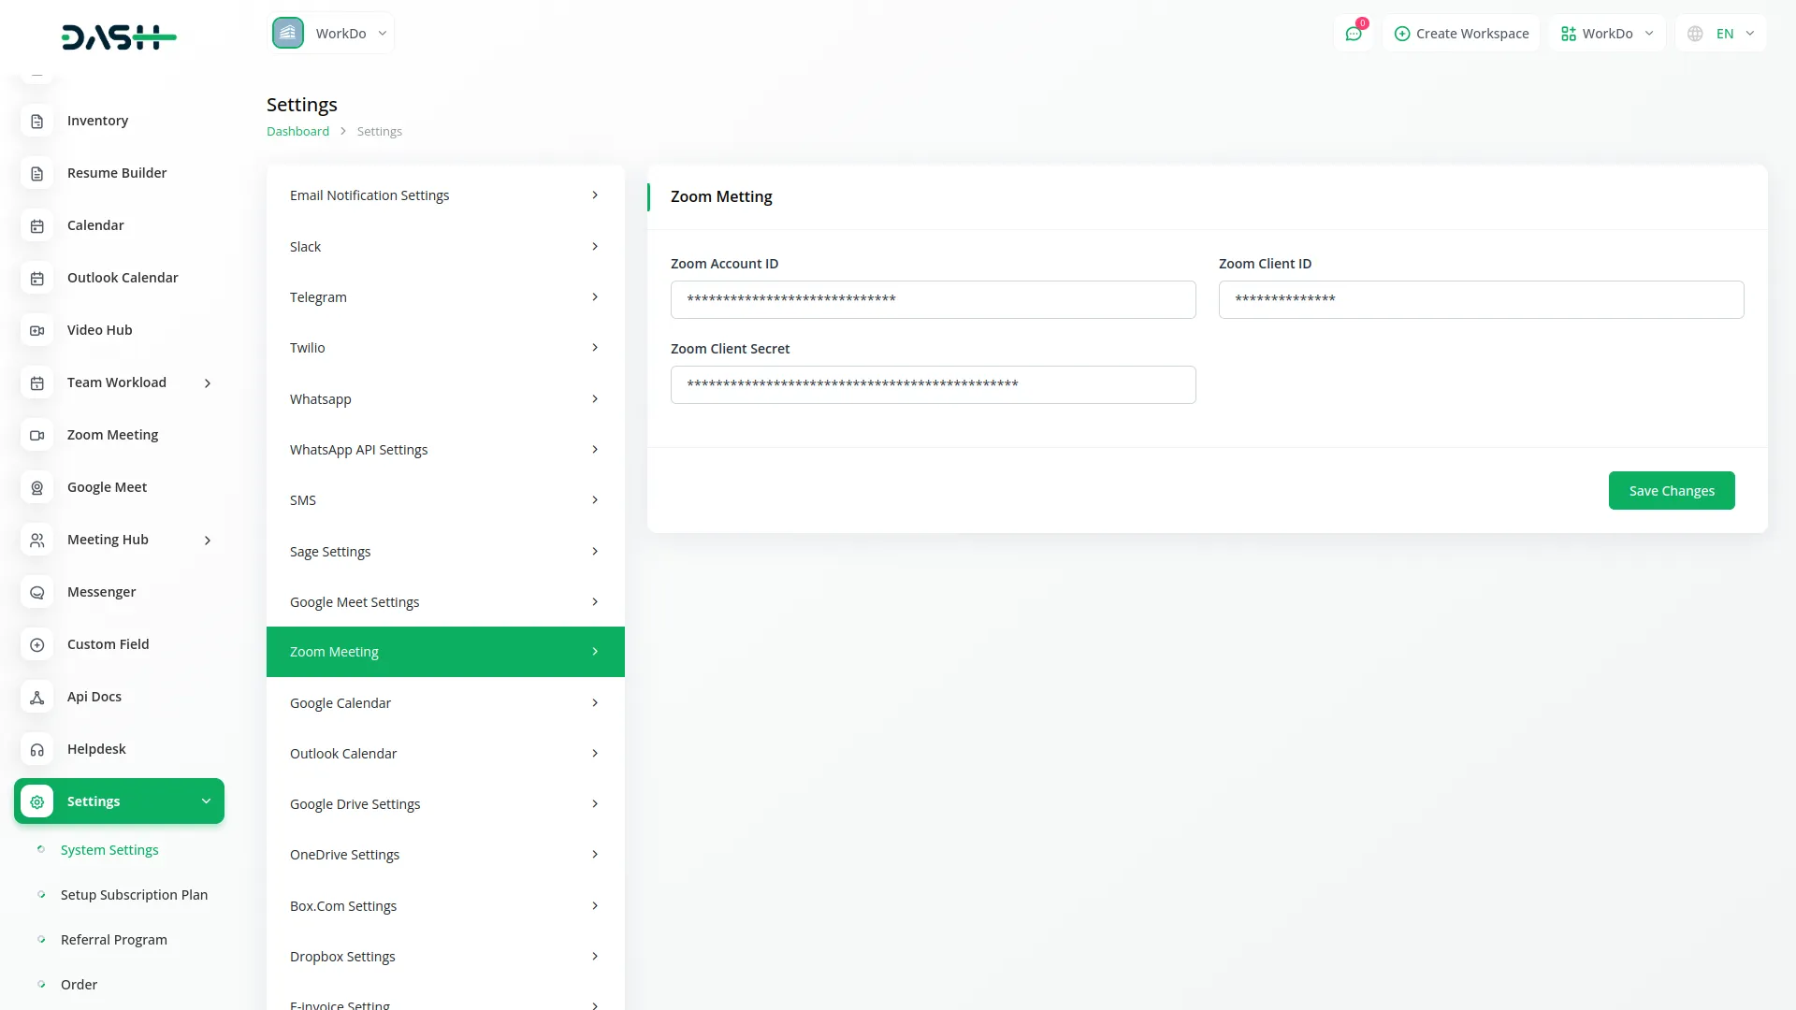Click the Custom Field plus icon

(x=37, y=645)
